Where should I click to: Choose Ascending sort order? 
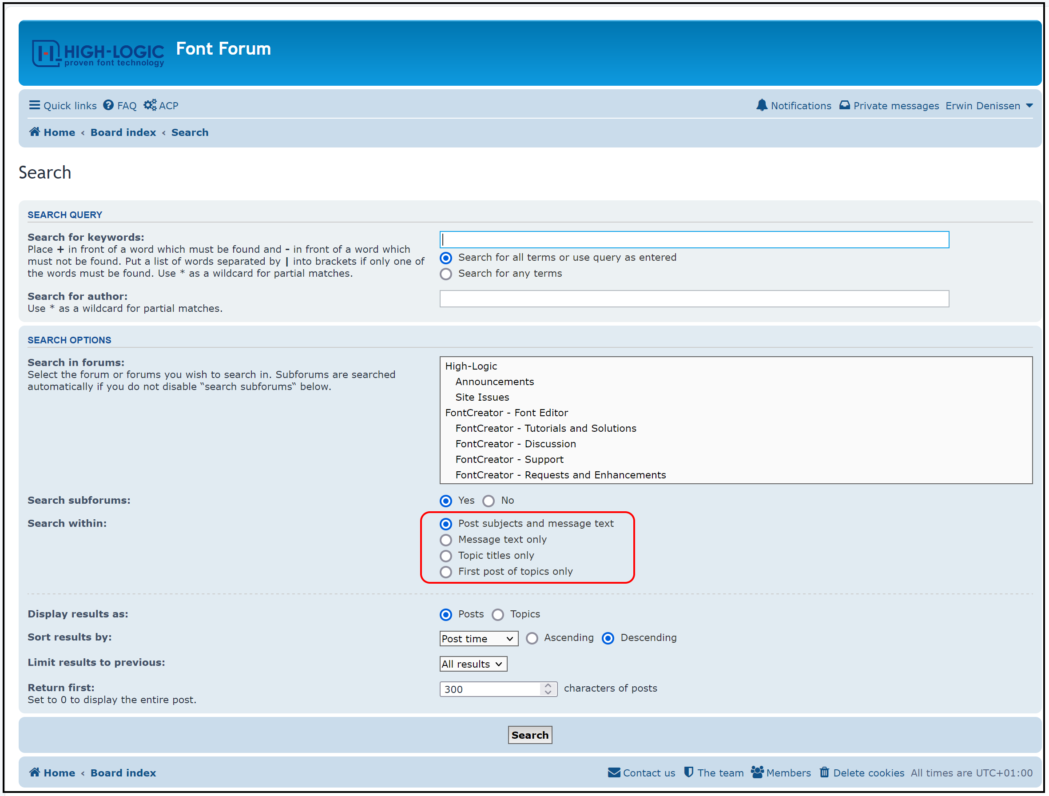[x=532, y=638]
